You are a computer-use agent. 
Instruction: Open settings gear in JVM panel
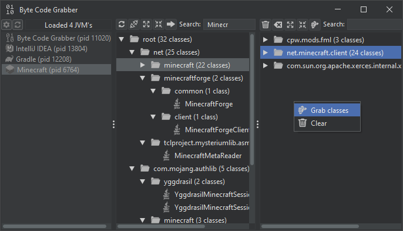(6, 25)
